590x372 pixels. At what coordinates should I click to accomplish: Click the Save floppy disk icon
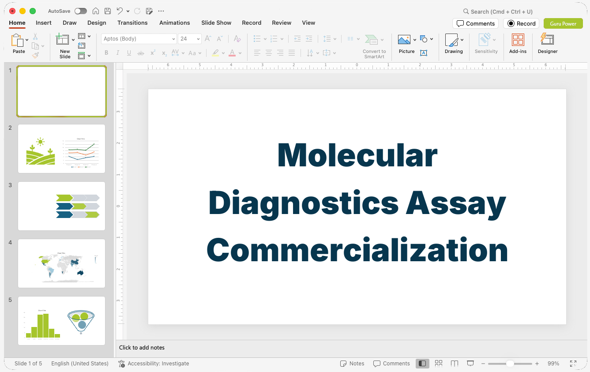108,11
